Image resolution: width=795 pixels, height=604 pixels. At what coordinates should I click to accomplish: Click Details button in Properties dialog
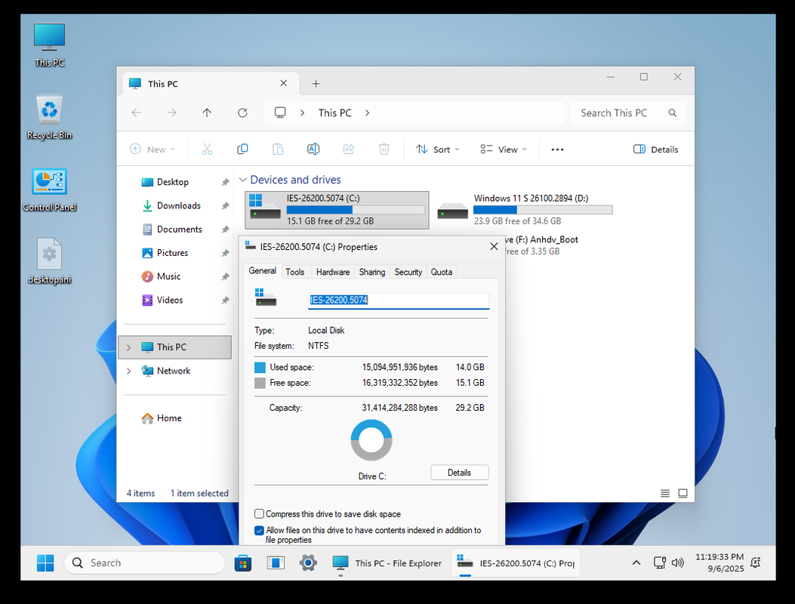459,472
